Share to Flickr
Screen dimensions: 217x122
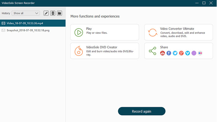click(200, 53)
